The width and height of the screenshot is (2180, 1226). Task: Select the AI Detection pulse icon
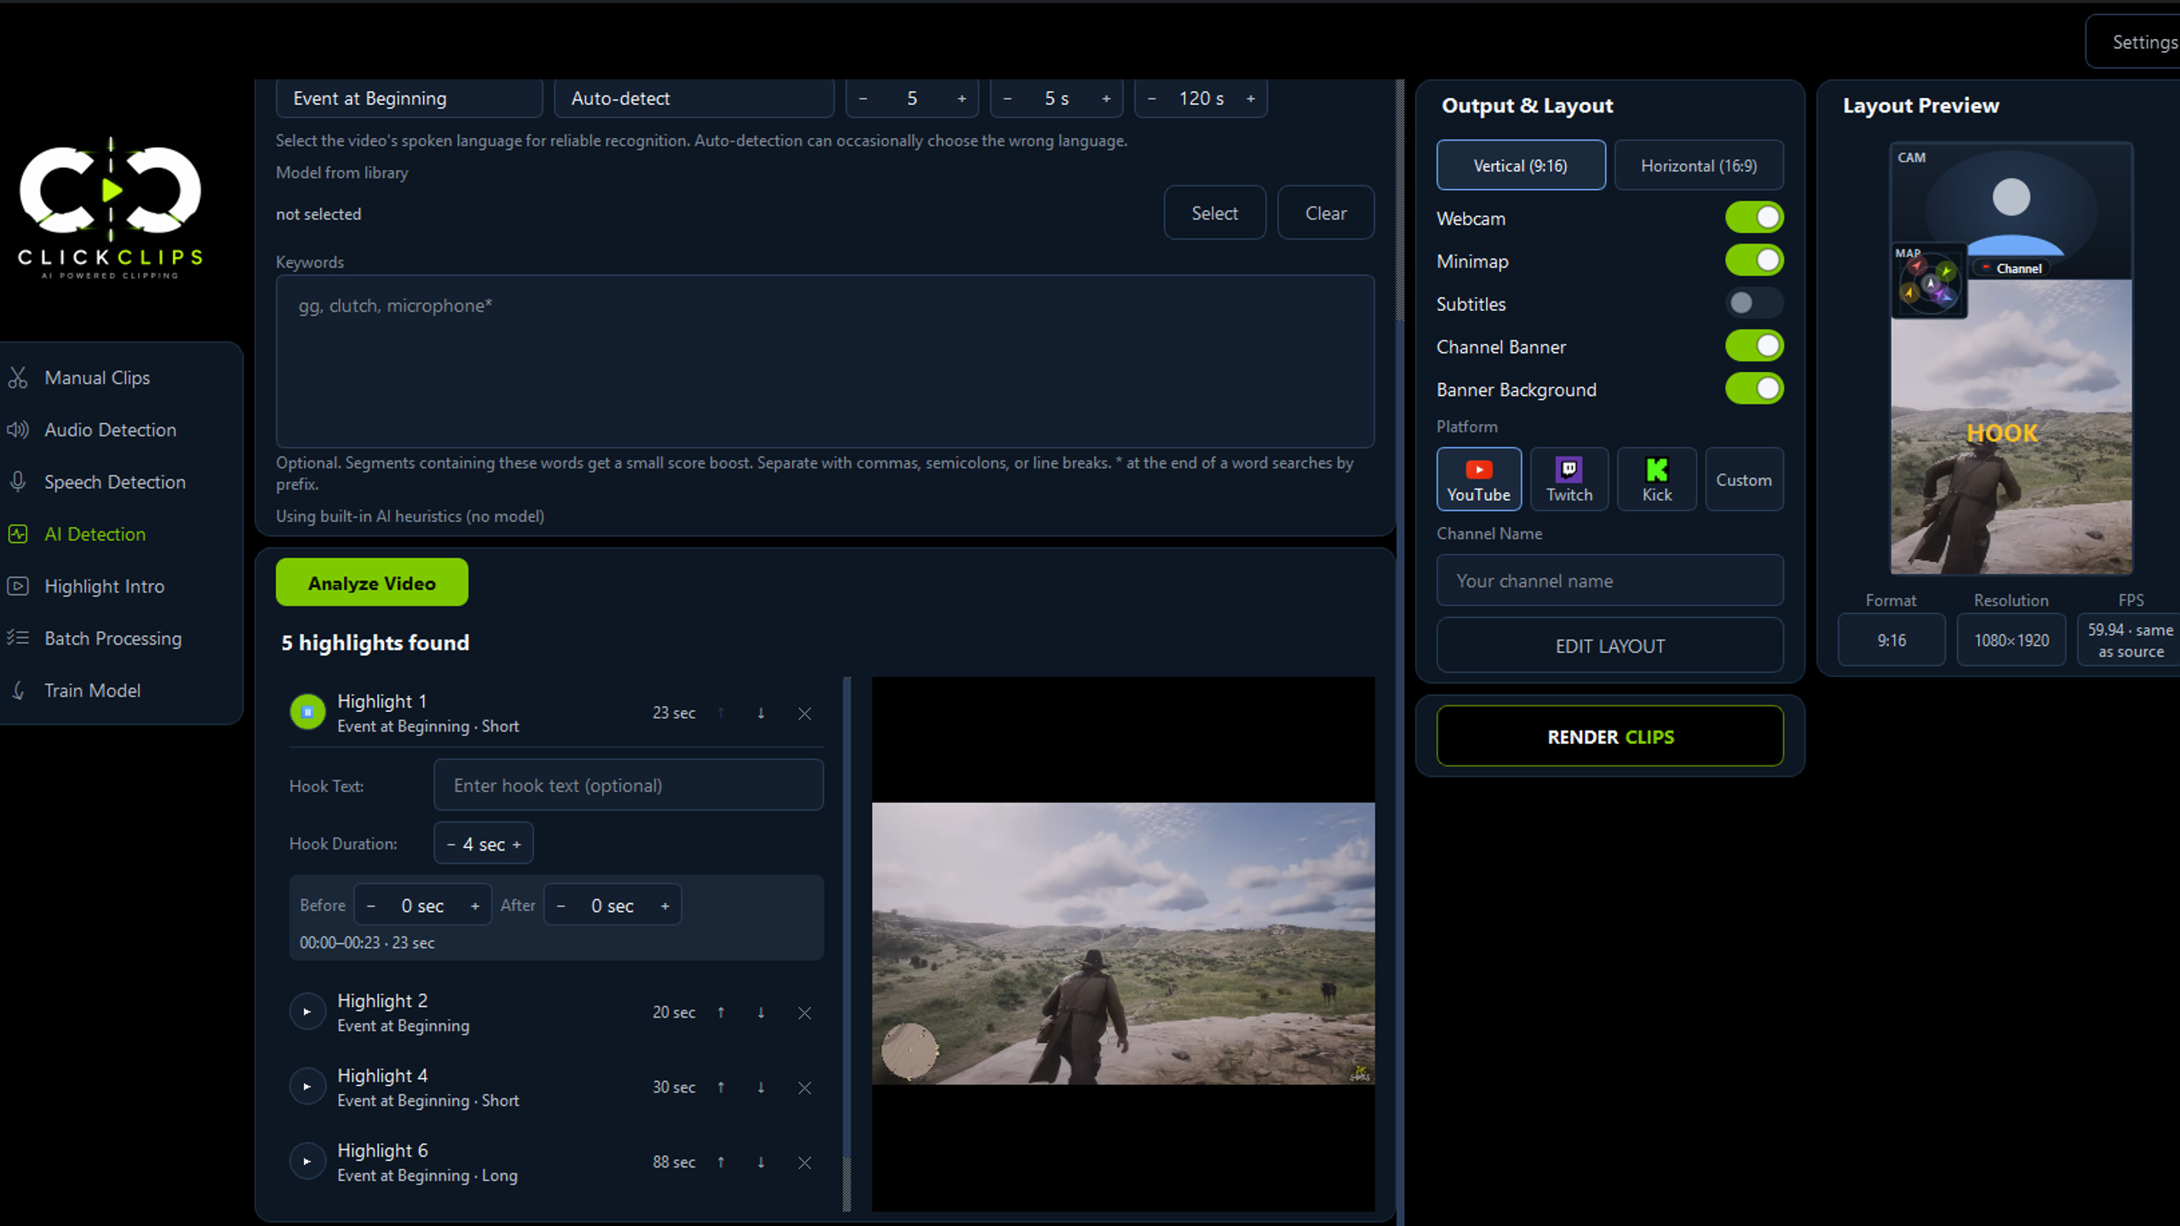pos(18,534)
